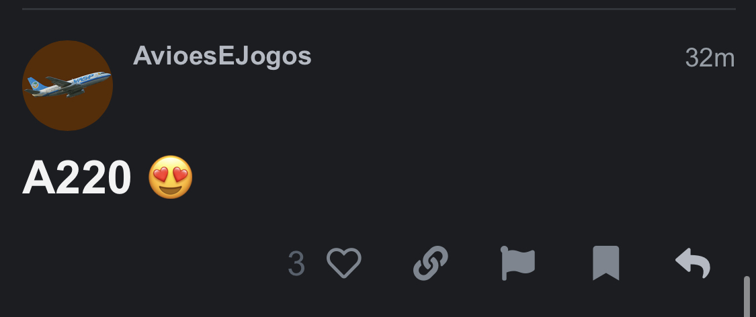Copy the post's share link via chain icon
This screenshot has height=317, width=756.
431,263
